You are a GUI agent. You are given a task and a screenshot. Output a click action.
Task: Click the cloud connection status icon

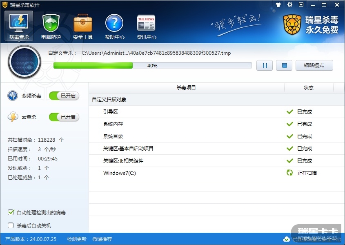pos(286,239)
